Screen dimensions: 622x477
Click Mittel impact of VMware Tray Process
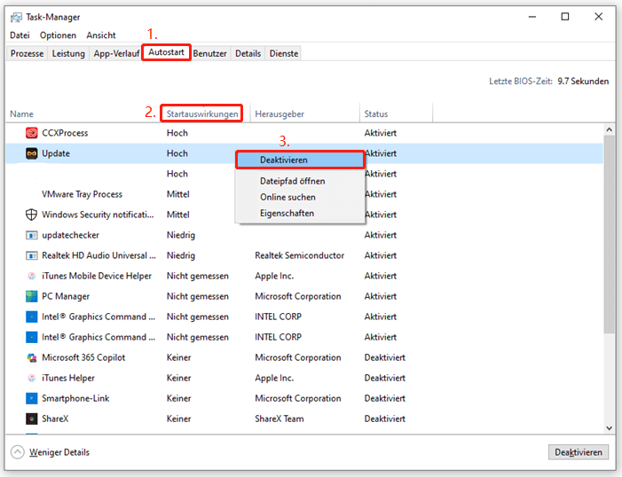pos(178,194)
